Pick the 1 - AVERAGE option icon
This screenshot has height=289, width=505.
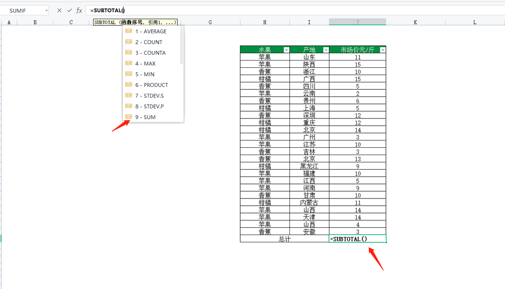[128, 31]
